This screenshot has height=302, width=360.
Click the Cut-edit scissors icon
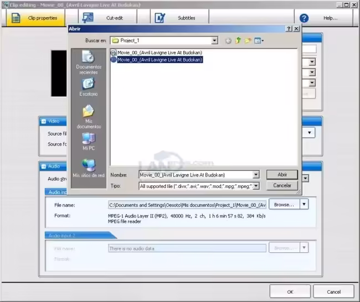click(88, 18)
